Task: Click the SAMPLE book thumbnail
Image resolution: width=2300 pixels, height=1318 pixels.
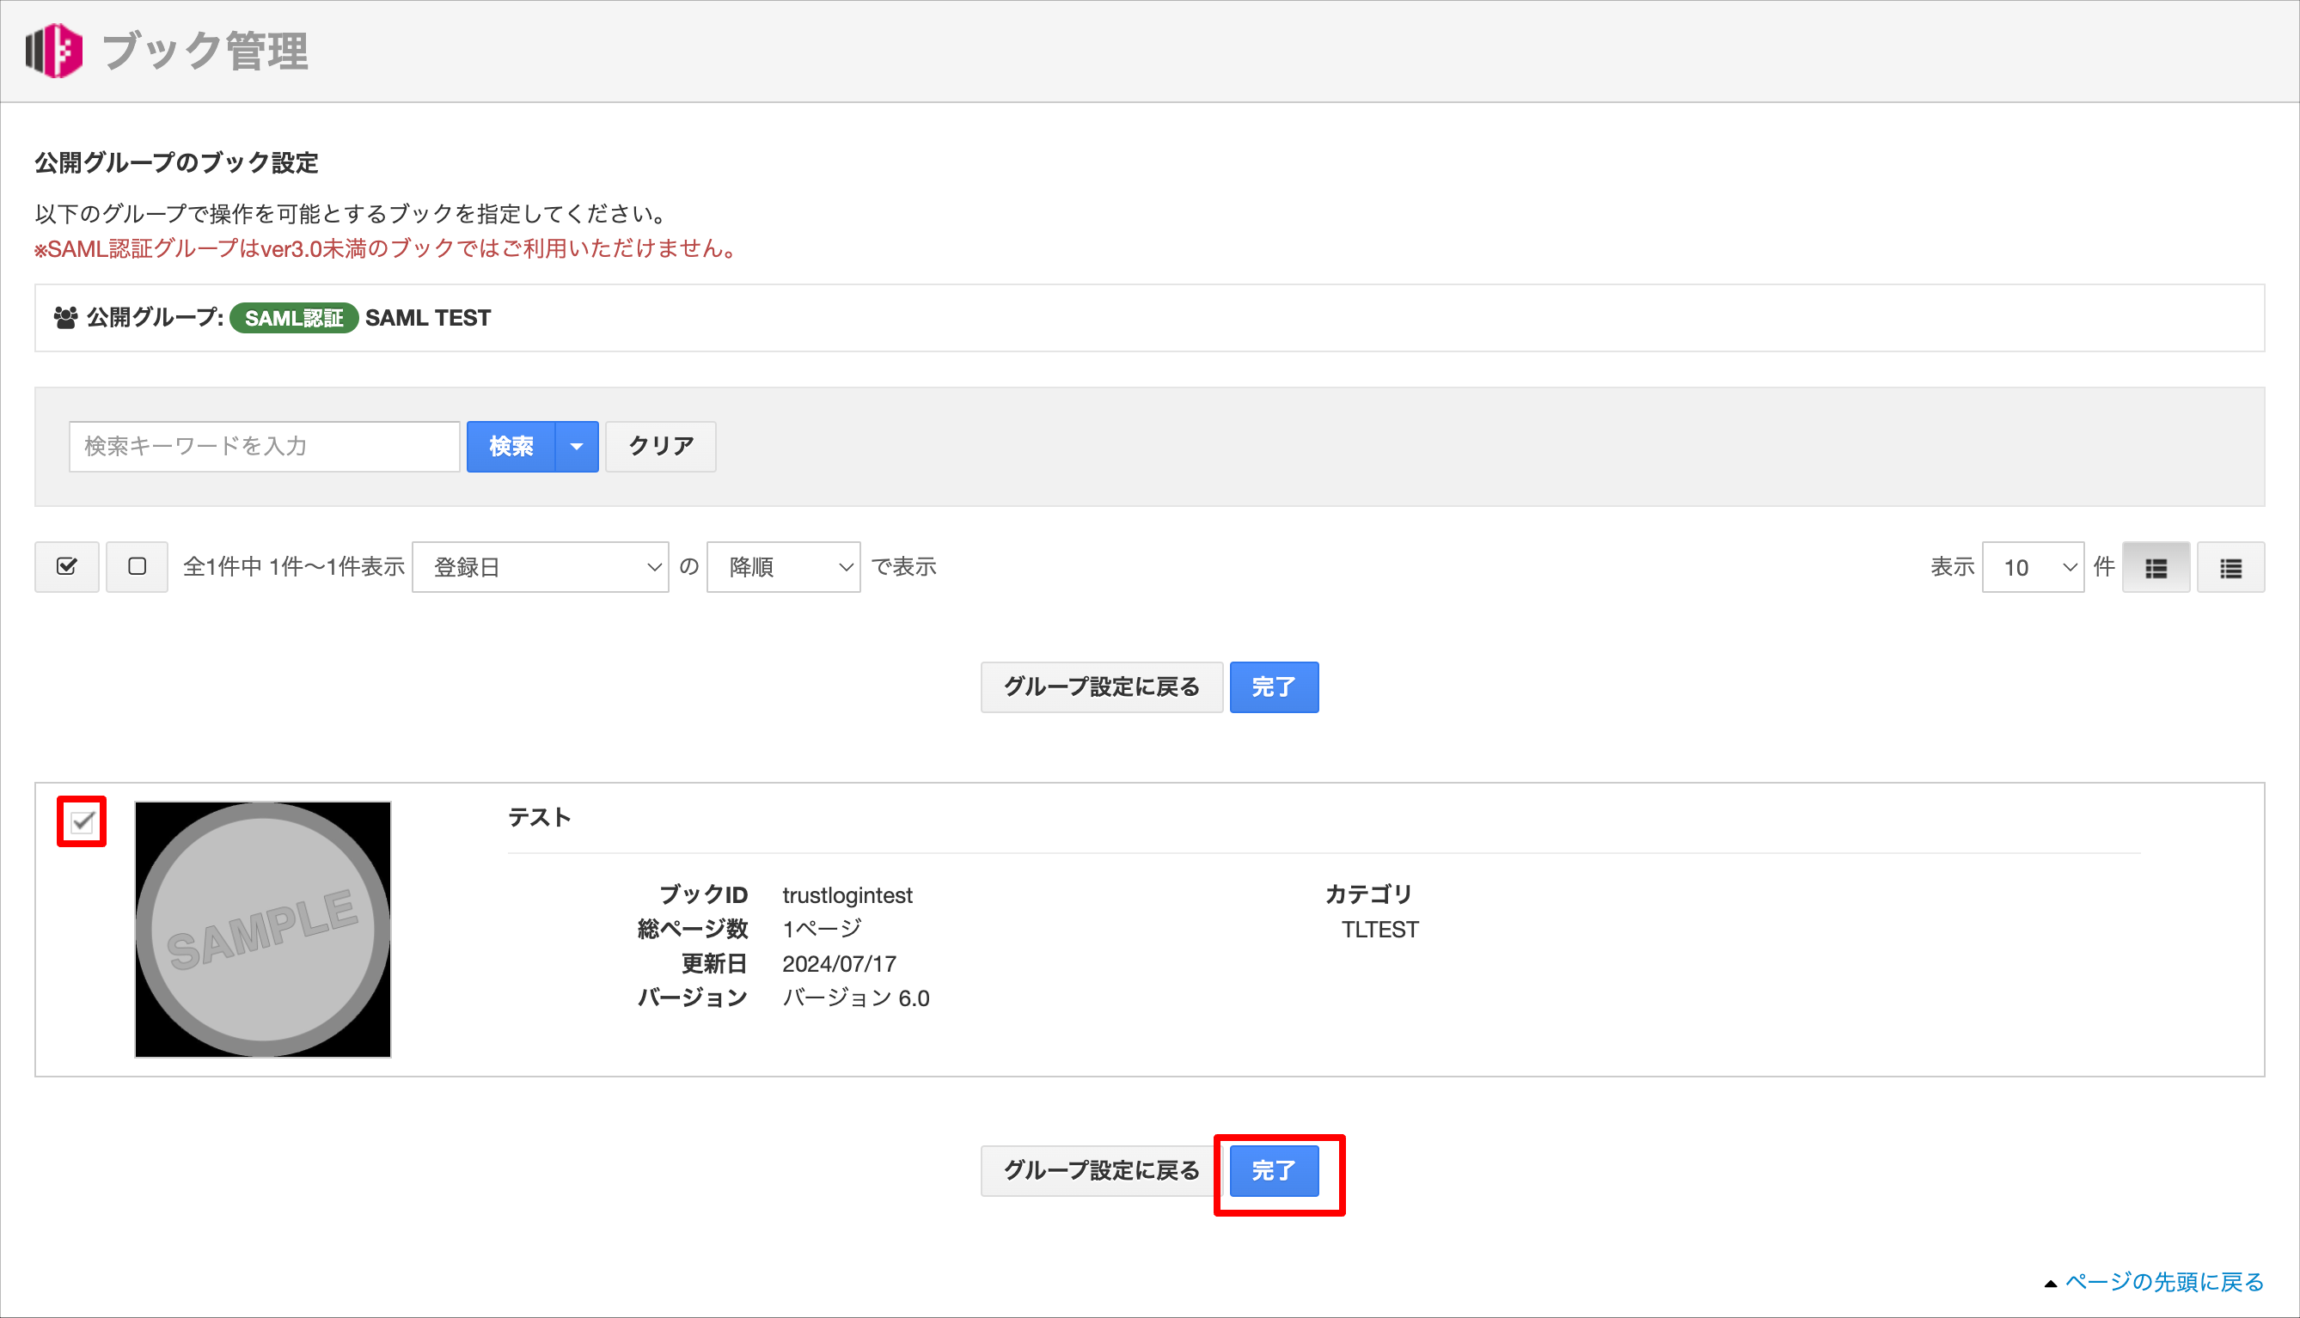Action: pyautogui.click(x=263, y=929)
